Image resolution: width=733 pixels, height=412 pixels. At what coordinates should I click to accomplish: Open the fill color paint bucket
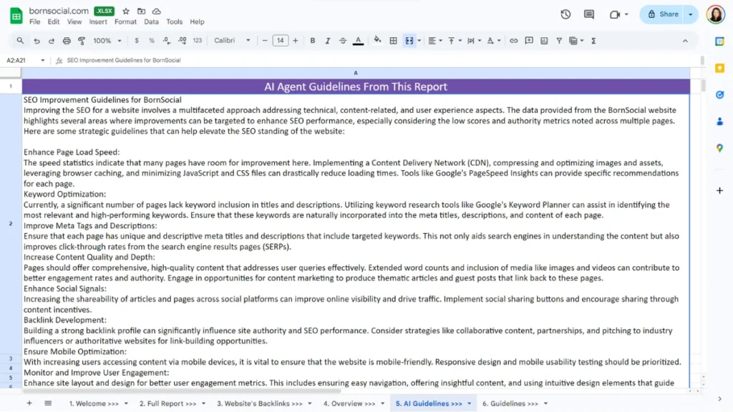pos(377,41)
